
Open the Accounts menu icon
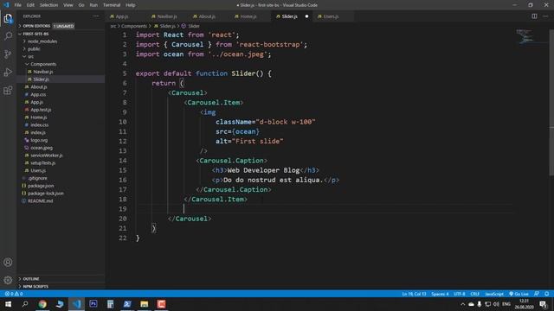[x=8, y=263]
